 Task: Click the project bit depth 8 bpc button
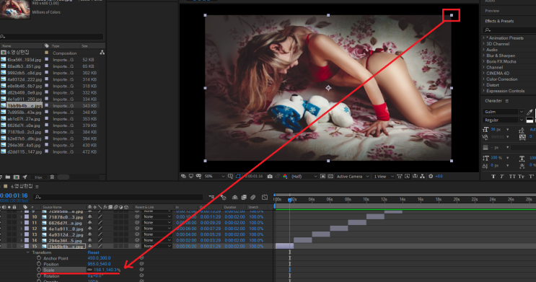pyautogui.click(x=39, y=177)
